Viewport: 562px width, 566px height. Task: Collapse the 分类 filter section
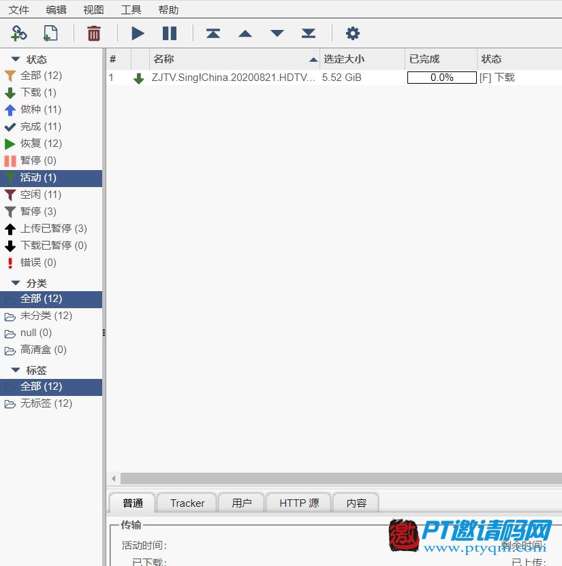(x=16, y=282)
